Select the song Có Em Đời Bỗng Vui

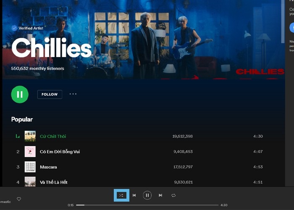pyautogui.click(x=60, y=152)
